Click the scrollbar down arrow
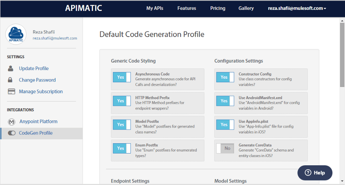Screen dimensions: 345x185 click(x=342, y=181)
